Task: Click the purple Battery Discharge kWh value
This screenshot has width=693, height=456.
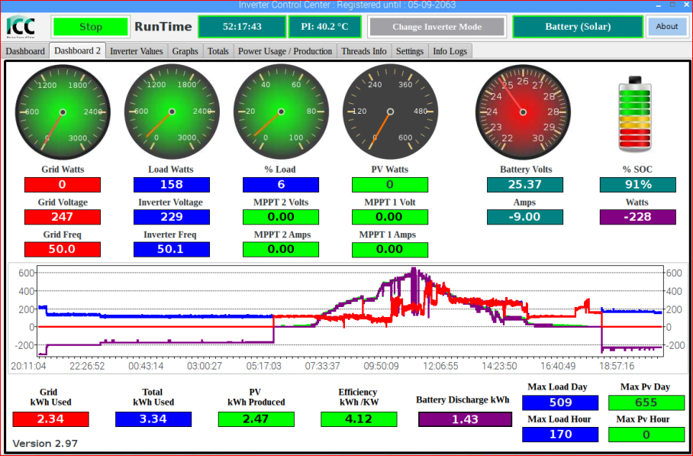Action: (x=465, y=419)
